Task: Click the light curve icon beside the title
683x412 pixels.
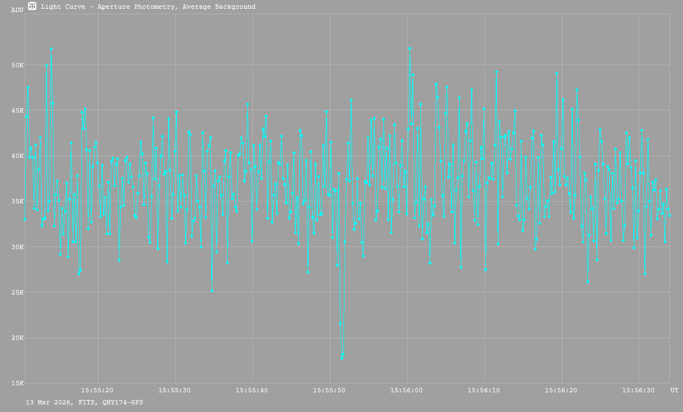Action: 32,6
